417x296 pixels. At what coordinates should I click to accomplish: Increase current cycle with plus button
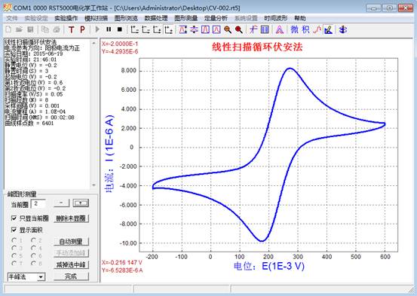point(81,203)
